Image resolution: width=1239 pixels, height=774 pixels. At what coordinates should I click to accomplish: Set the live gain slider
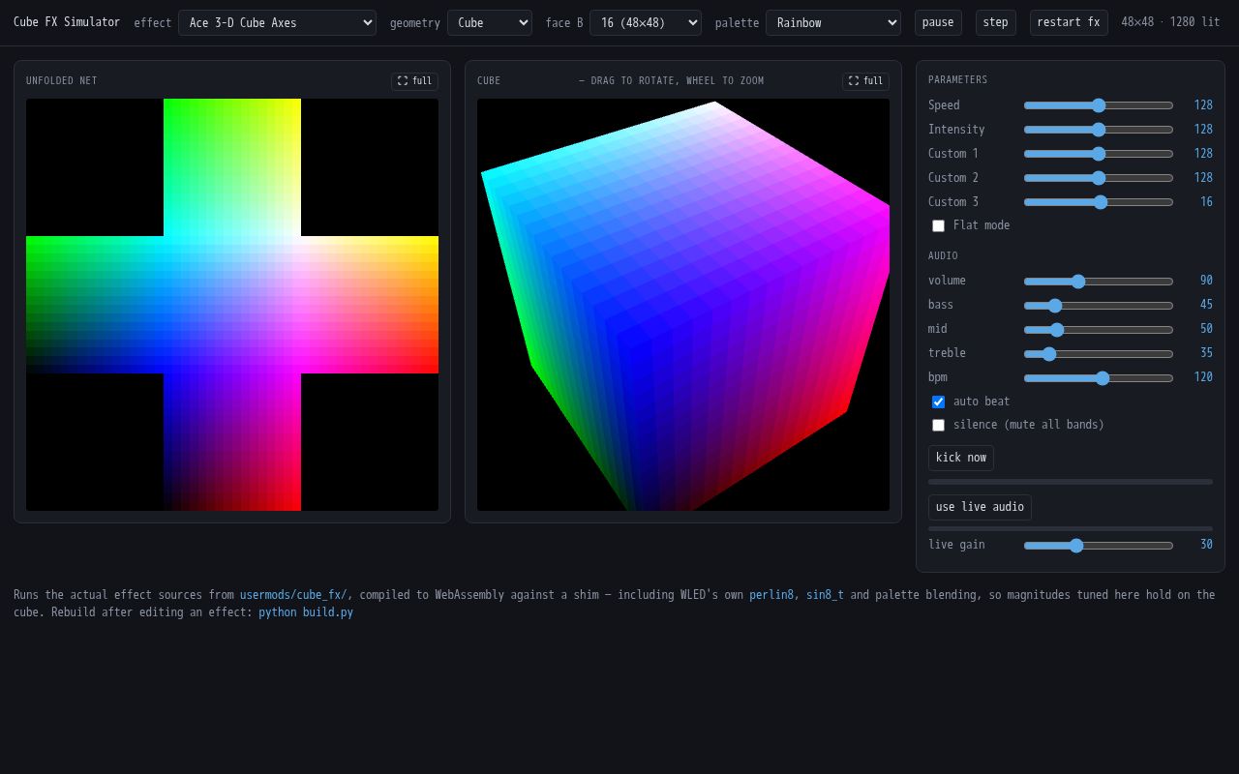1099,546
